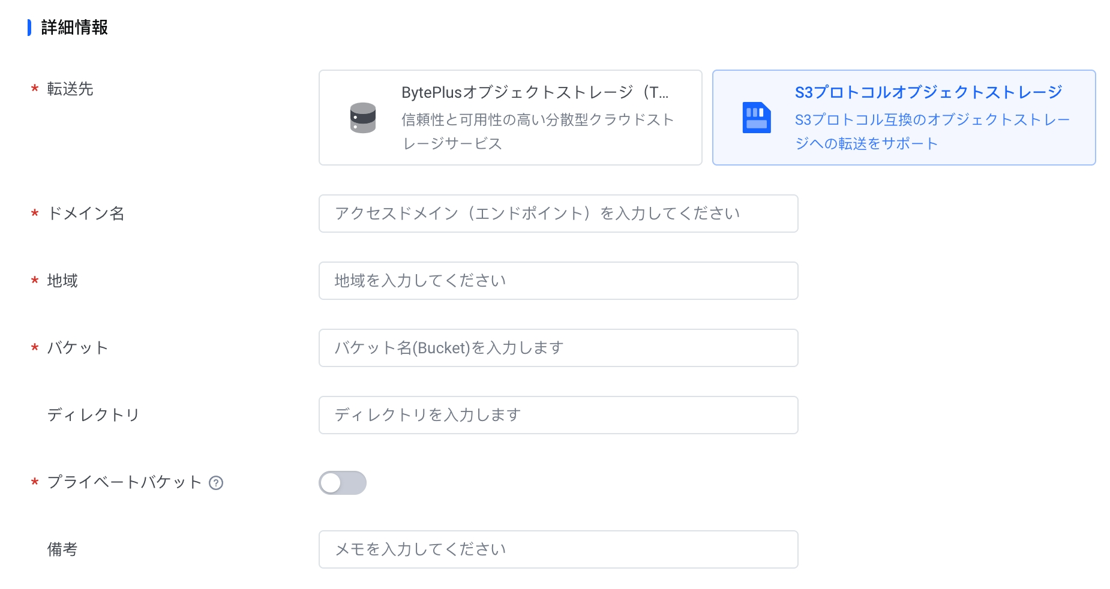Click the メモを入力してください field
The image size is (1110, 589).
(x=559, y=549)
